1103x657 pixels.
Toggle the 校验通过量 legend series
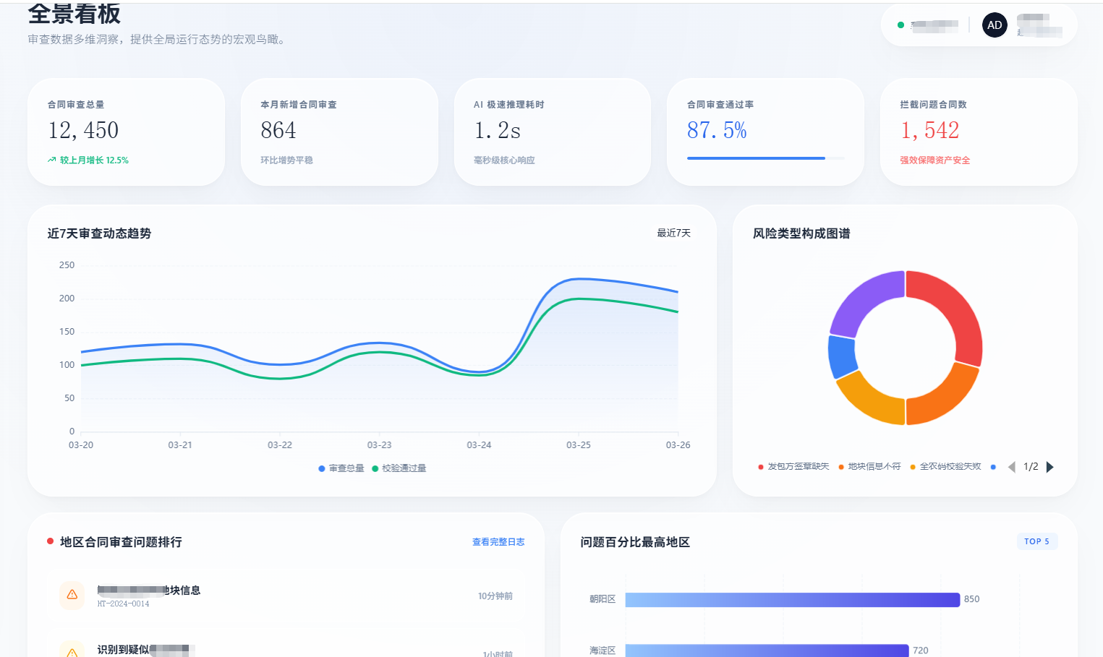[399, 468]
